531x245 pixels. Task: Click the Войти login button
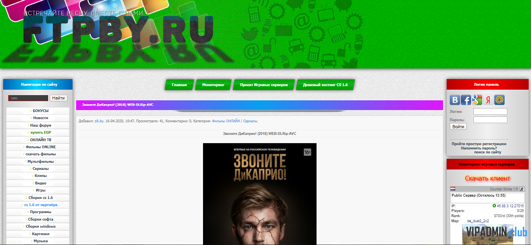click(458, 127)
